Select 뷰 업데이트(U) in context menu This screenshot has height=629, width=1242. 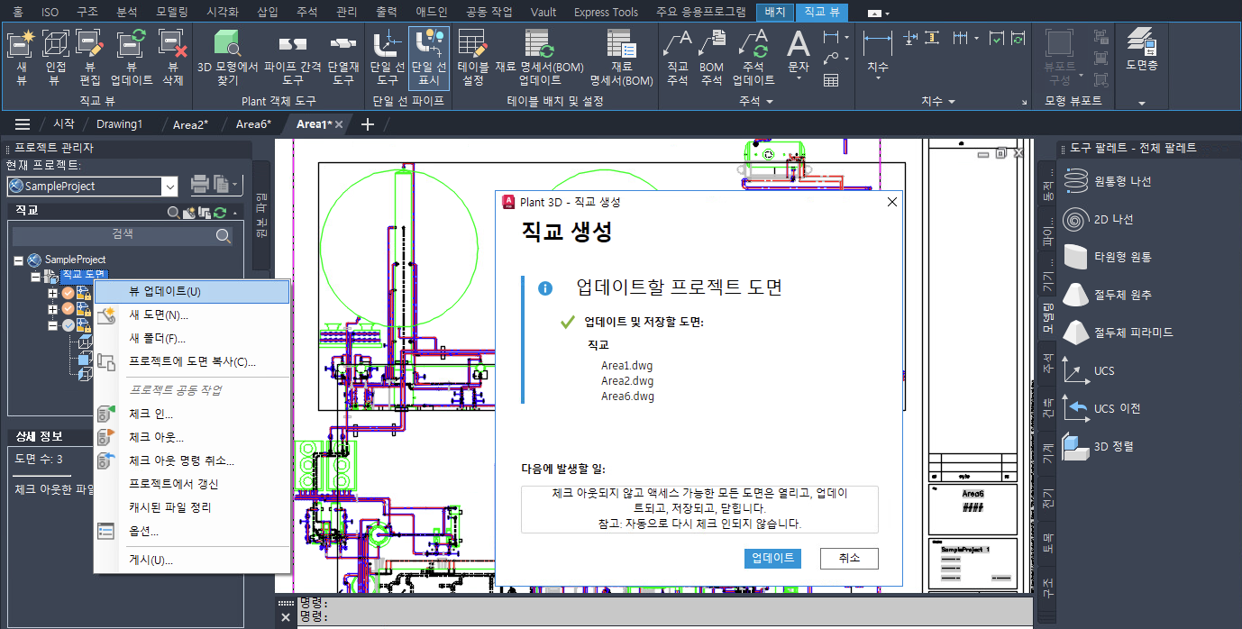click(x=192, y=292)
